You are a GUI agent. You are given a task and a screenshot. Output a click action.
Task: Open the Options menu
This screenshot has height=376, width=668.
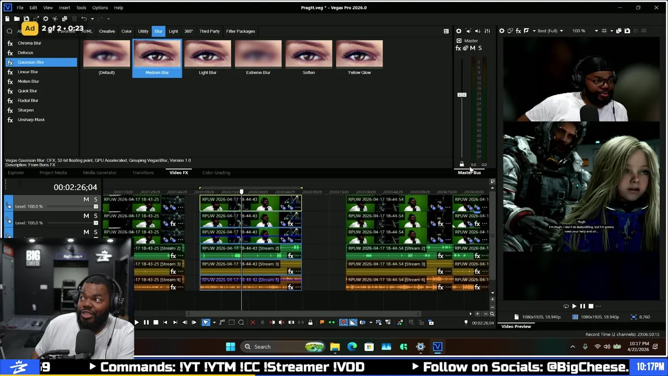pos(100,8)
